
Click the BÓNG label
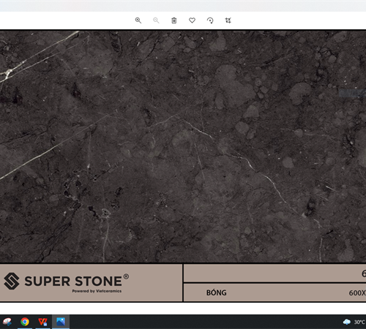pyautogui.click(x=217, y=292)
